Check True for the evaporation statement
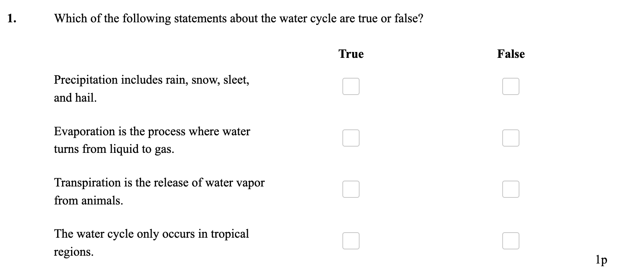 351,138
